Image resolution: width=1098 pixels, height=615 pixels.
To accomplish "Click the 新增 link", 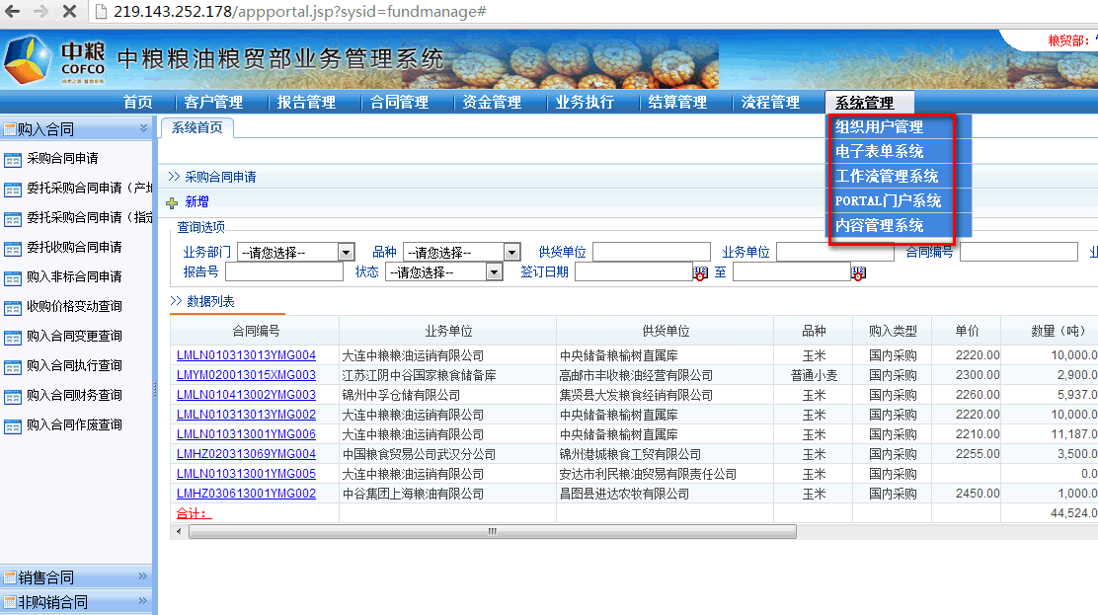I will coord(196,202).
